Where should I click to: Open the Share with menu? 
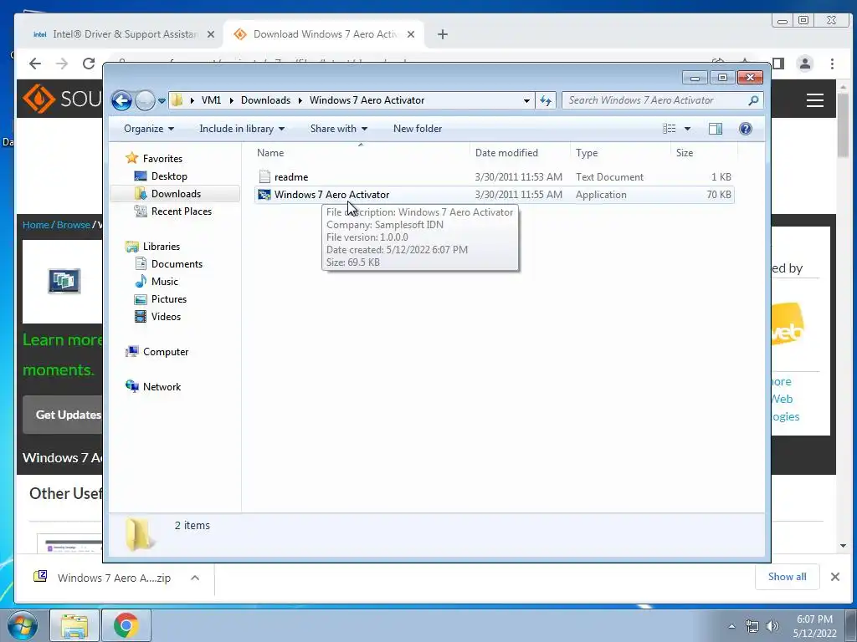339,129
